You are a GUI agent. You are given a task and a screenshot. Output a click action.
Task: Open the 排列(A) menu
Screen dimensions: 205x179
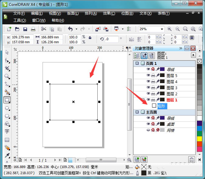point(91,13)
